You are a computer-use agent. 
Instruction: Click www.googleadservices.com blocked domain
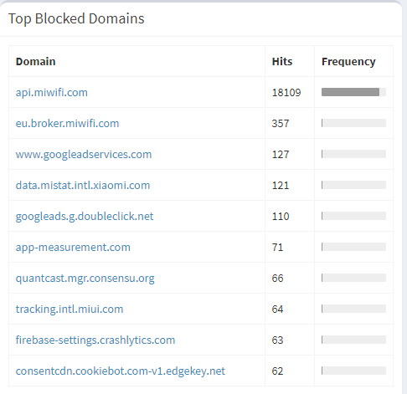(84, 154)
